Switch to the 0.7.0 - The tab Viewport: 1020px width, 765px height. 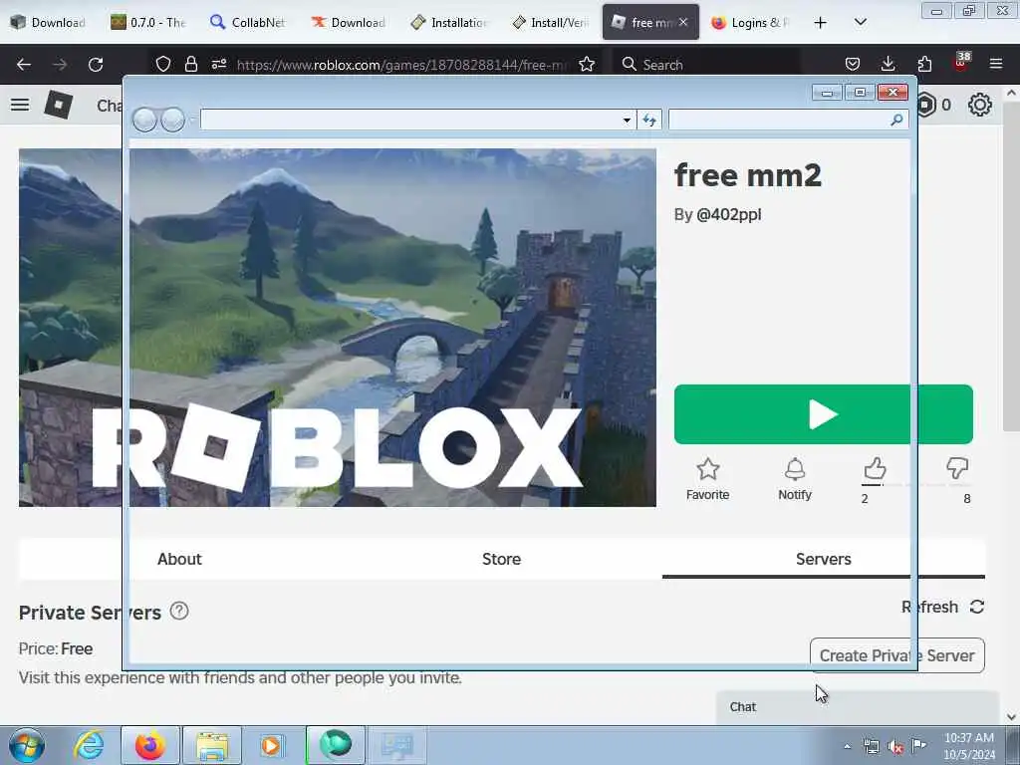click(x=148, y=22)
